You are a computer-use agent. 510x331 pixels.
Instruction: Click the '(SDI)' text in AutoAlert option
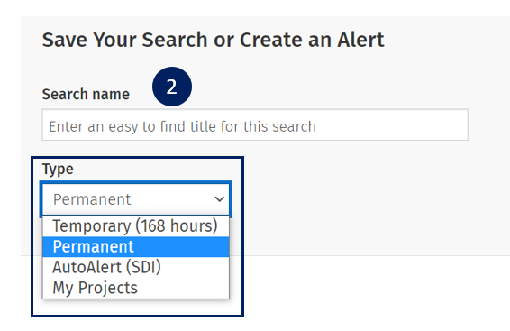143,267
